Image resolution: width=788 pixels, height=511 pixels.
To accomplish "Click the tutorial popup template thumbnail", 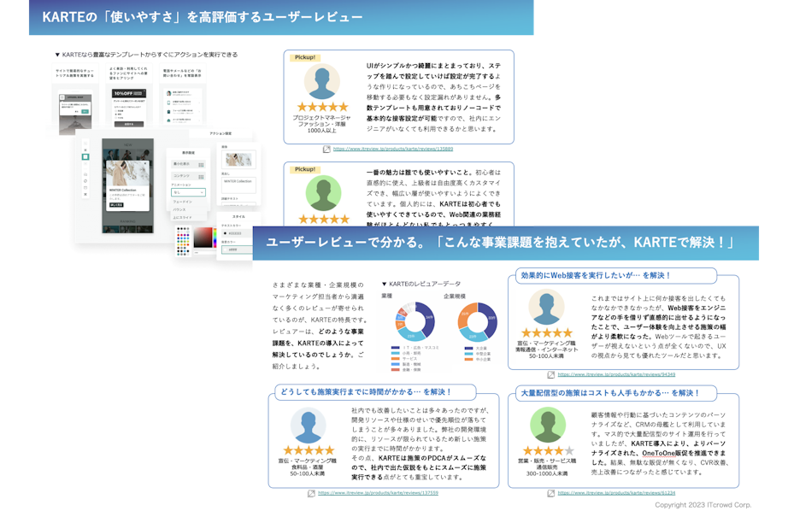I will 75,112.
